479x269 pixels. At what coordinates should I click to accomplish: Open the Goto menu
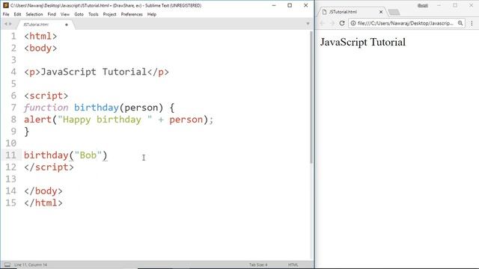pos(79,14)
